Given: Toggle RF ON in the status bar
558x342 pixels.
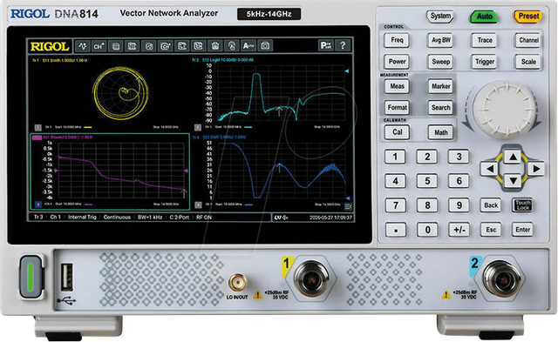Looking at the screenshot, I should 204,218.
